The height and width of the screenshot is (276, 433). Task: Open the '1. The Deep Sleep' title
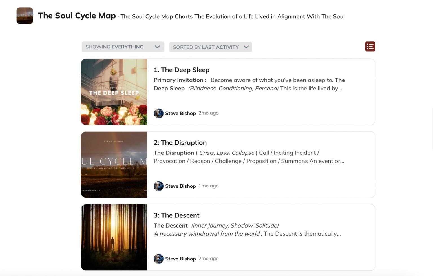click(182, 70)
